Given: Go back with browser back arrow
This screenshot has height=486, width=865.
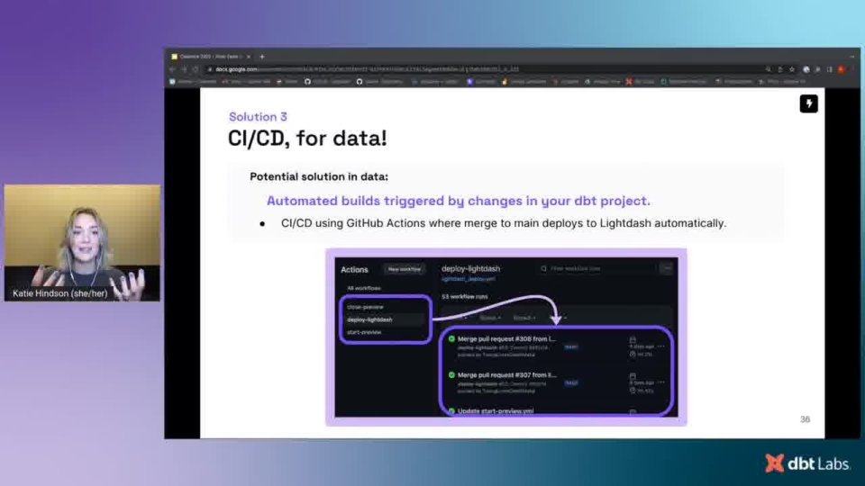Looking at the screenshot, I should pyautogui.click(x=172, y=69).
